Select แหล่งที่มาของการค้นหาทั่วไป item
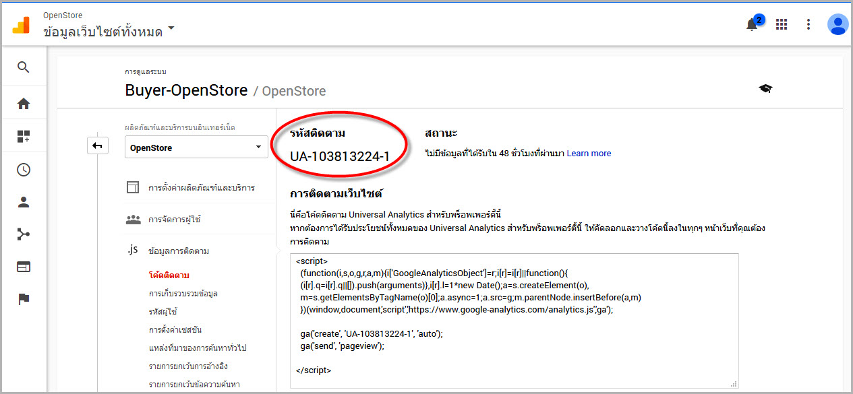Screen dimensions: 853x394 pyautogui.click(x=198, y=348)
